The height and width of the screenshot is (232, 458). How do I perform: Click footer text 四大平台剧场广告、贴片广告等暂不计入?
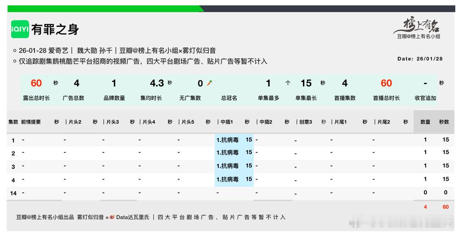[x=221, y=217]
